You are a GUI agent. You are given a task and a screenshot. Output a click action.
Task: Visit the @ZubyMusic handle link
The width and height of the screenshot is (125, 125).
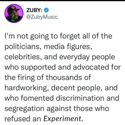(x=42, y=17)
